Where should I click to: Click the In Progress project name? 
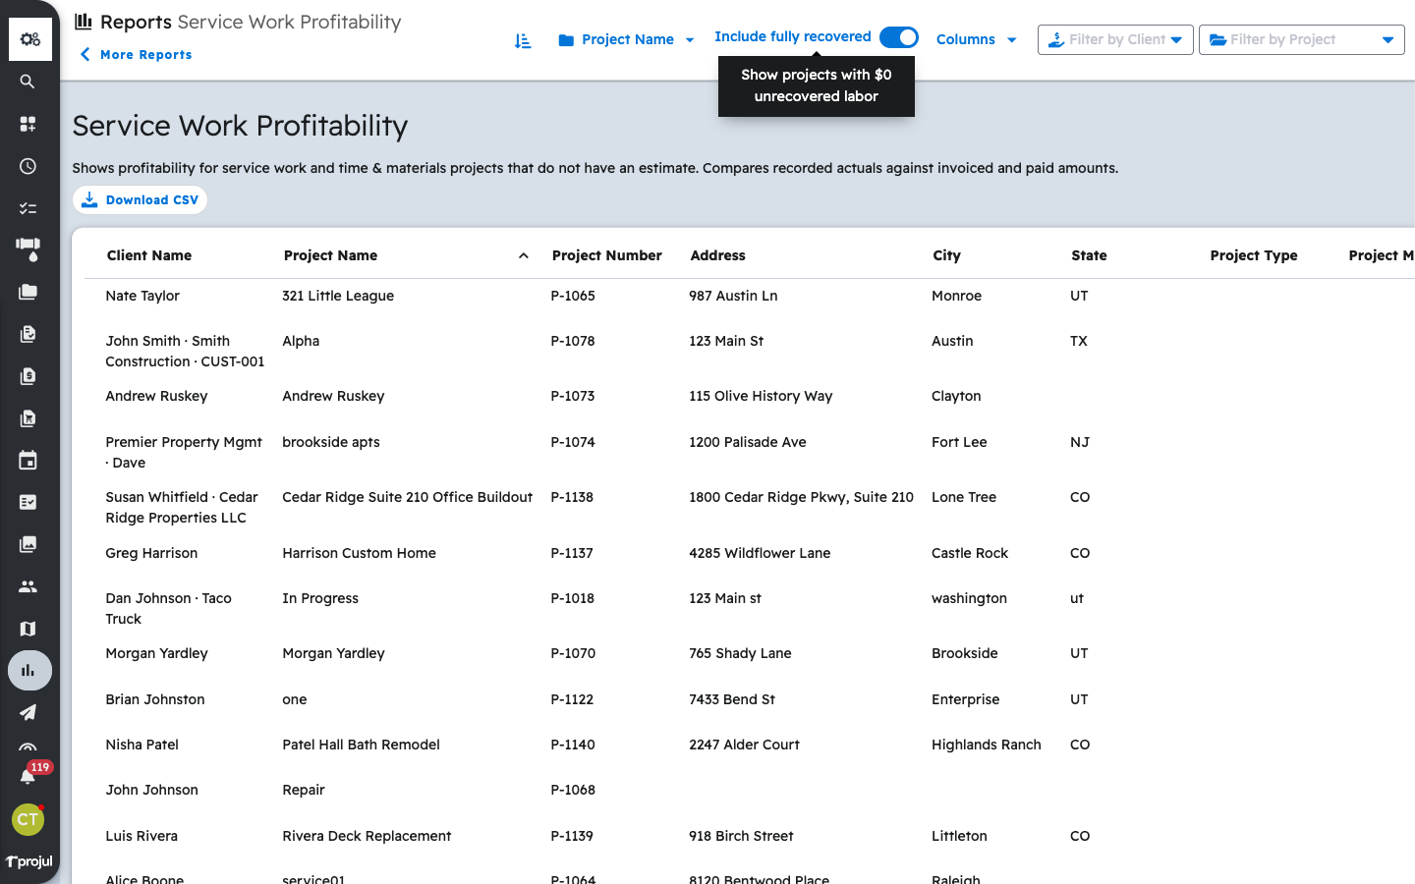(x=320, y=598)
